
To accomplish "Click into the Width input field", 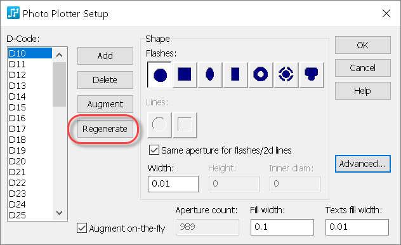I will coord(173,183).
